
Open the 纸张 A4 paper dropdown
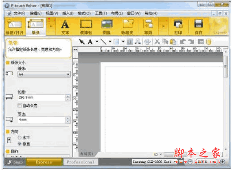point(44,74)
